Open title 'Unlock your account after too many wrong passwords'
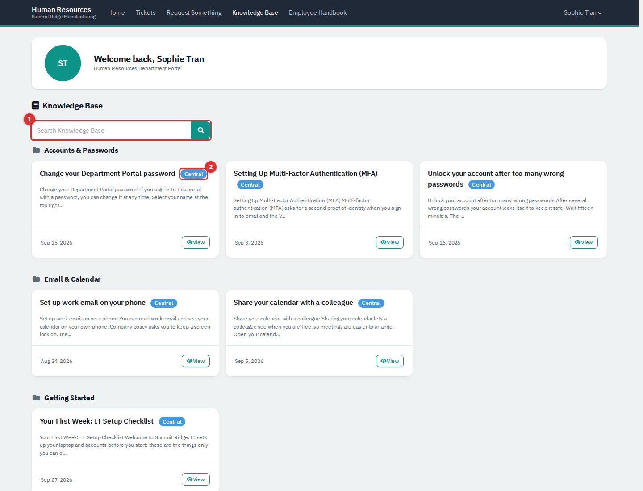Screen dimensions: 643x491 tap(496, 179)
